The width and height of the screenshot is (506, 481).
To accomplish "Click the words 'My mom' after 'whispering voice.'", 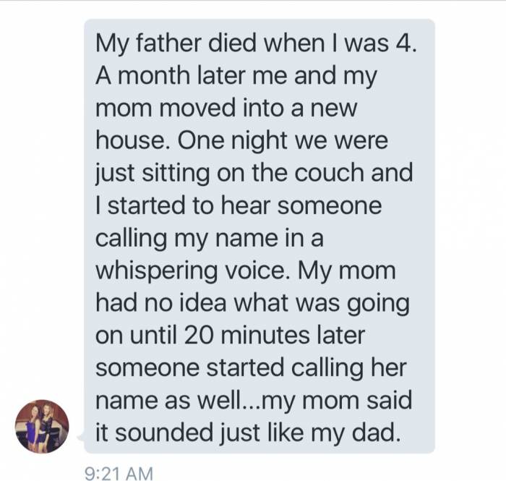I will [346, 272].
